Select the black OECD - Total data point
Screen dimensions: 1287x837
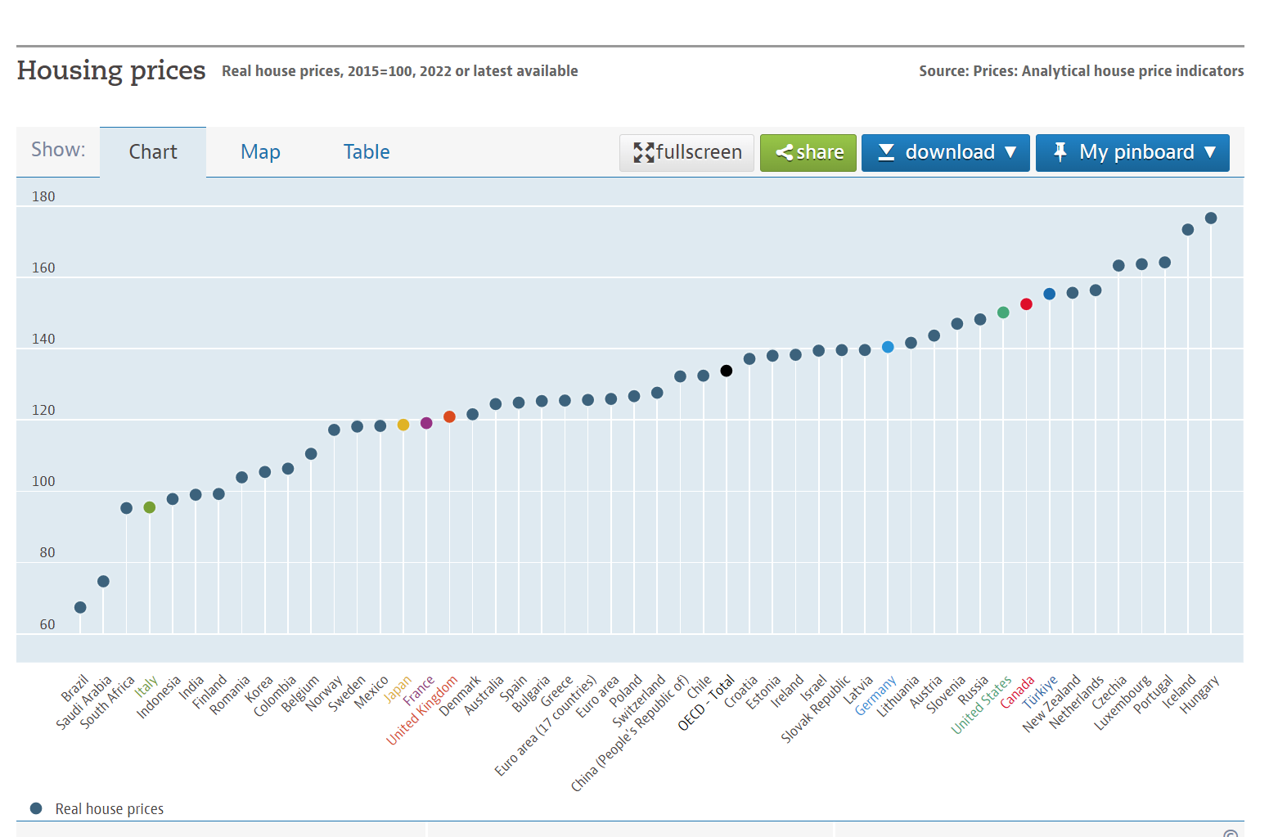pos(727,371)
